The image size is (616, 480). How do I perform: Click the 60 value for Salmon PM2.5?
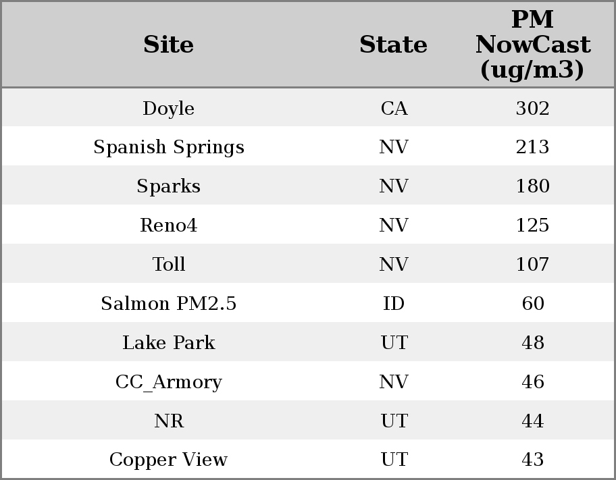(532, 304)
